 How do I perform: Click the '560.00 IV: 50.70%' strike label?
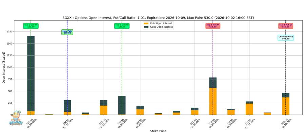click(x=286, y=123)
